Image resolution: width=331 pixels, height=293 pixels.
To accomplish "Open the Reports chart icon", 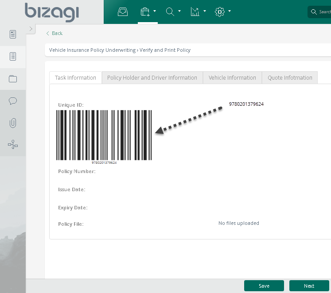I will (195, 12).
